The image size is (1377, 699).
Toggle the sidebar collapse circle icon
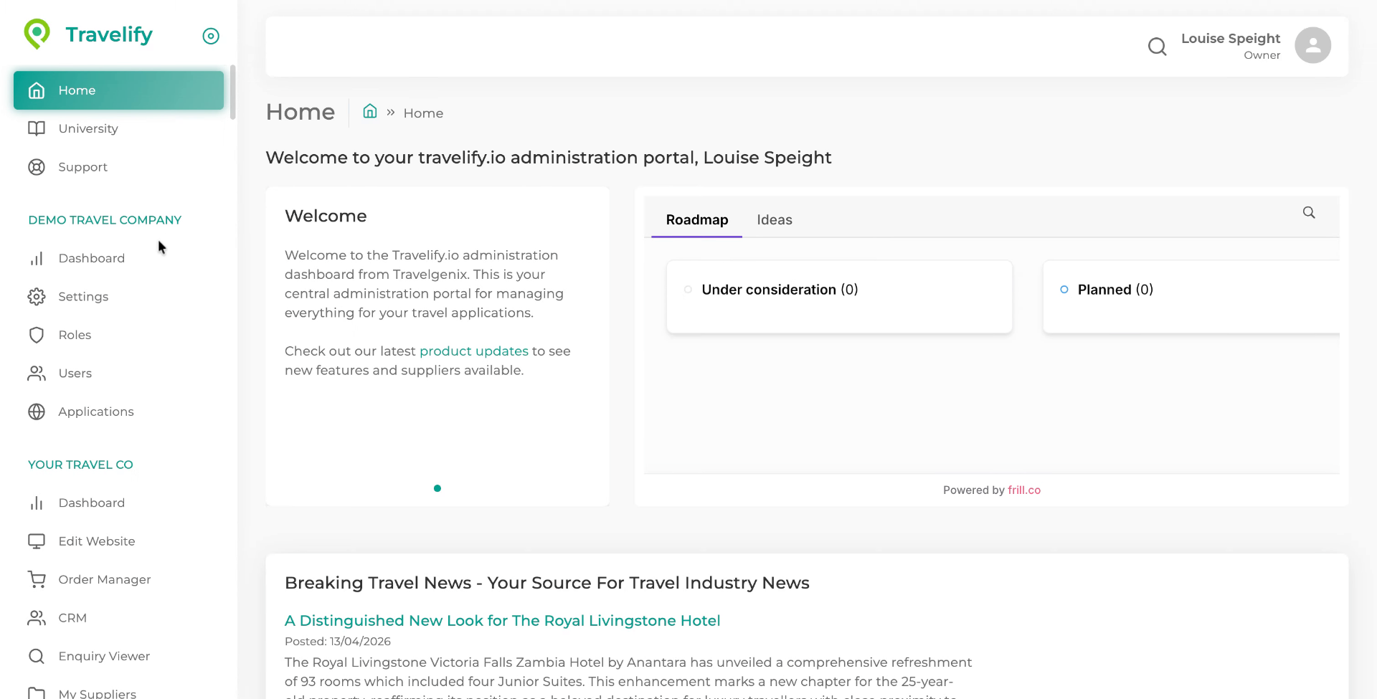pyautogui.click(x=211, y=36)
